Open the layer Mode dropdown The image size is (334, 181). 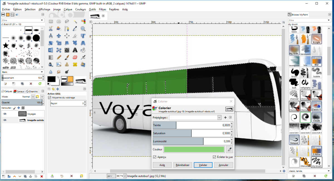pyautogui.click(x=33, y=97)
